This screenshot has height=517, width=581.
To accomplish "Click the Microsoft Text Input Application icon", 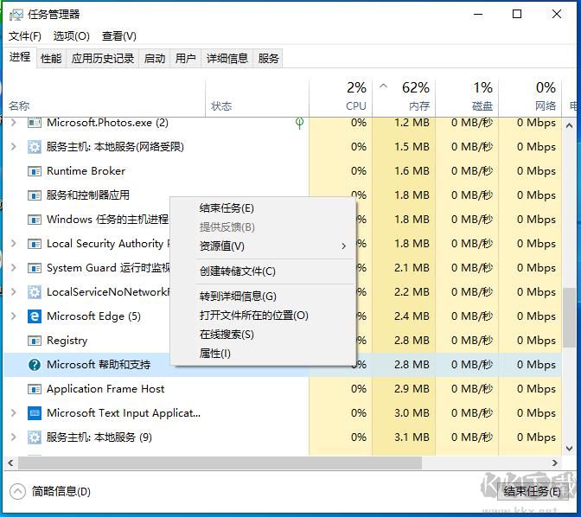I will pyautogui.click(x=35, y=413).
